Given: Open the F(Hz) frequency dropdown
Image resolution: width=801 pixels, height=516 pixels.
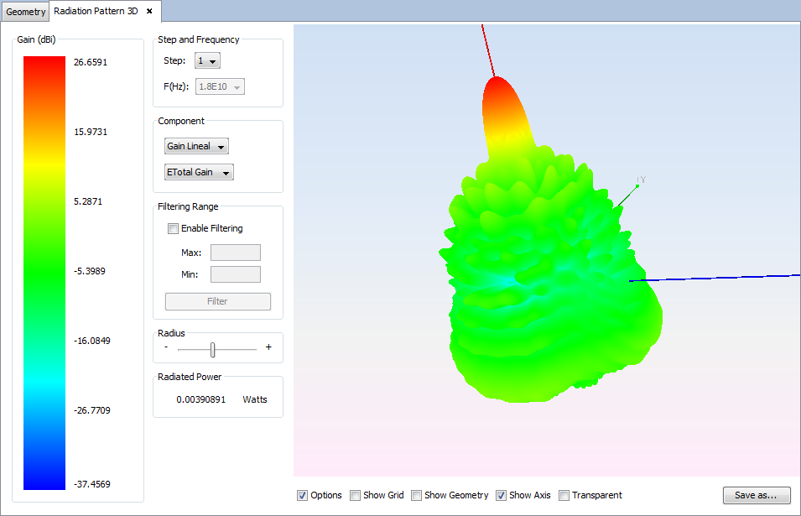Looking at the screenshot, I should [221, 87].
